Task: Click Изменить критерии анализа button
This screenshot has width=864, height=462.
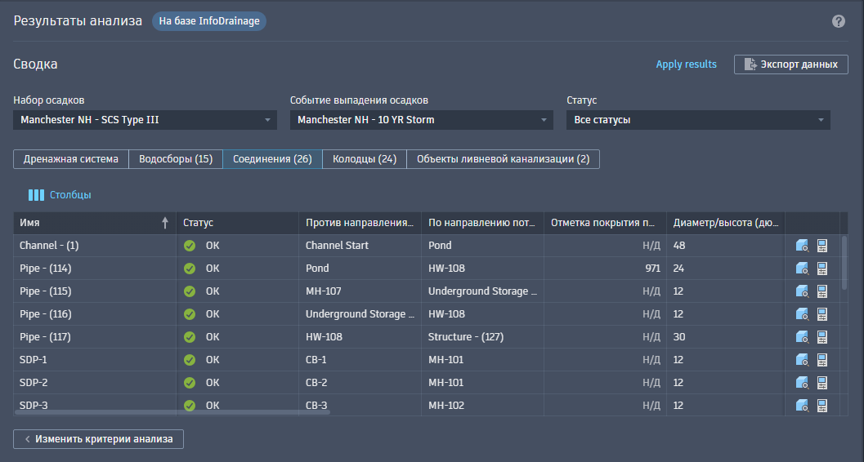Action: (98, 439)
